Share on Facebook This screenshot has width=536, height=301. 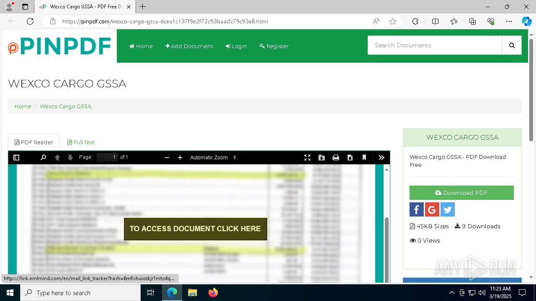click(417, 209)
